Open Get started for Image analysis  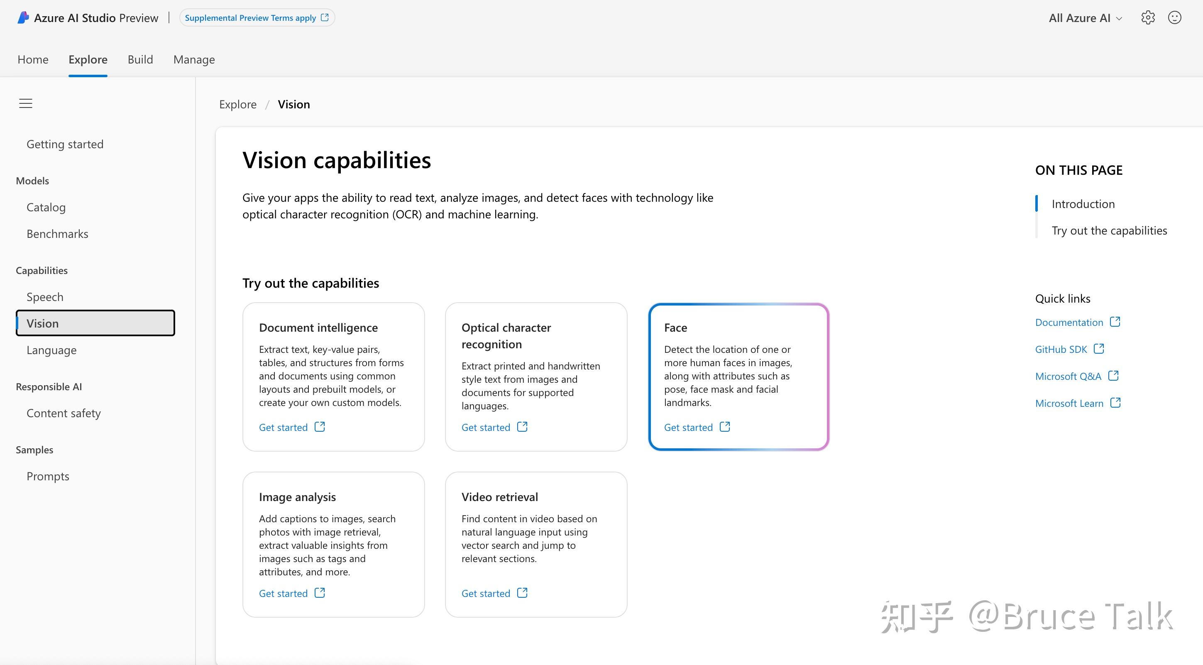284,593
